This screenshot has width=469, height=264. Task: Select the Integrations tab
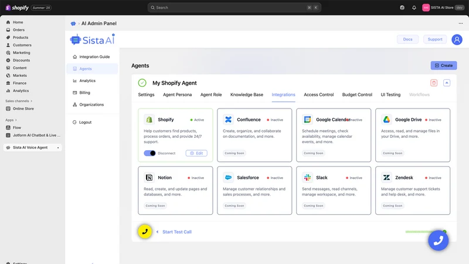(283, 94)
